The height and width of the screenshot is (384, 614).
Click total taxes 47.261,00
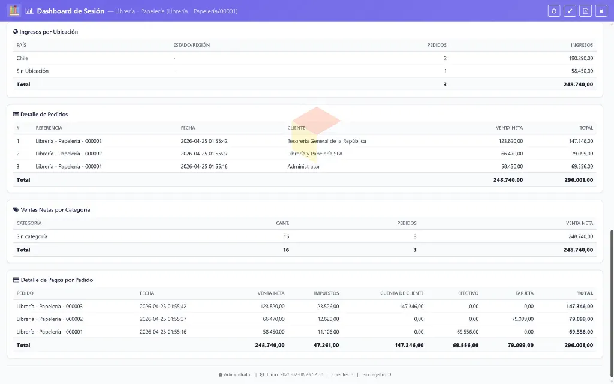326,345
